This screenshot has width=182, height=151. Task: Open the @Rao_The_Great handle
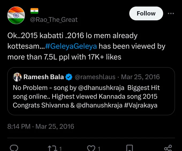[54, 20]
